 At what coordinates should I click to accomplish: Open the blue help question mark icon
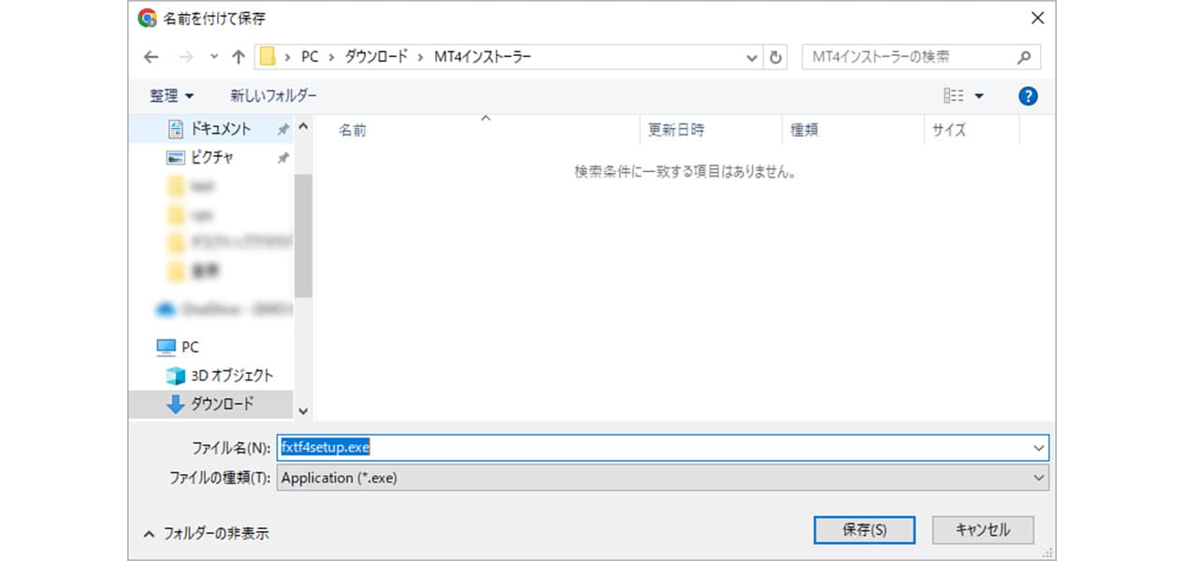tap(1028, 95)
